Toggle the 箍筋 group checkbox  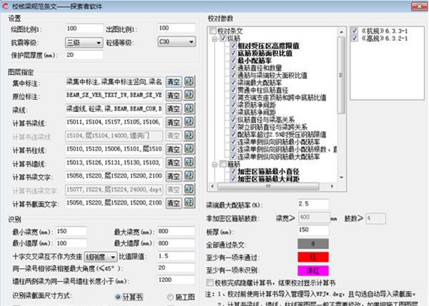[x=223, y=164]
